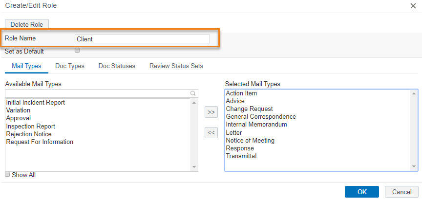Move selected items left with << button

[211, 133]
